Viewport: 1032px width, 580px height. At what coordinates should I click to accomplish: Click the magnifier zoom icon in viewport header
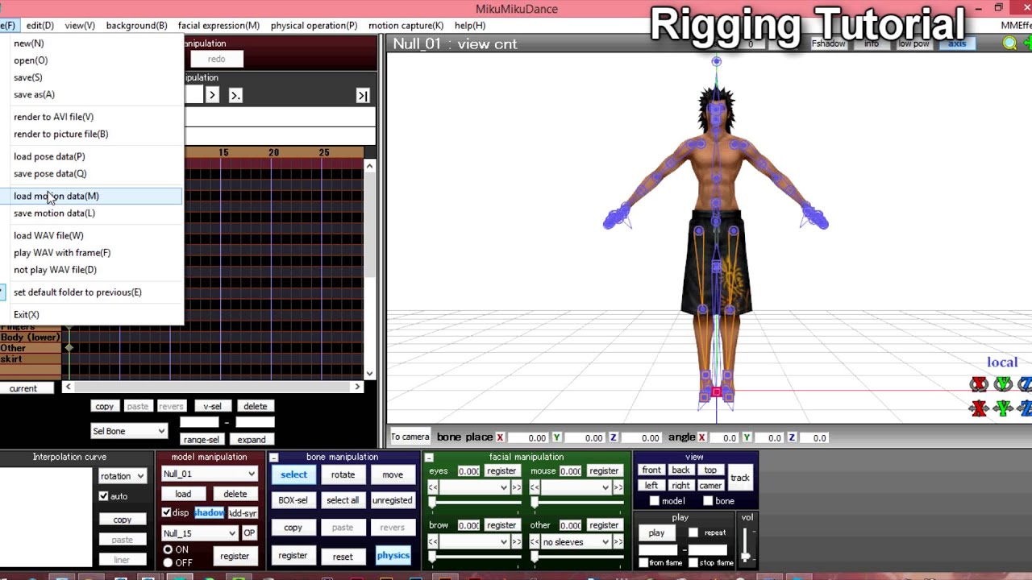(x=1009, y=43)
